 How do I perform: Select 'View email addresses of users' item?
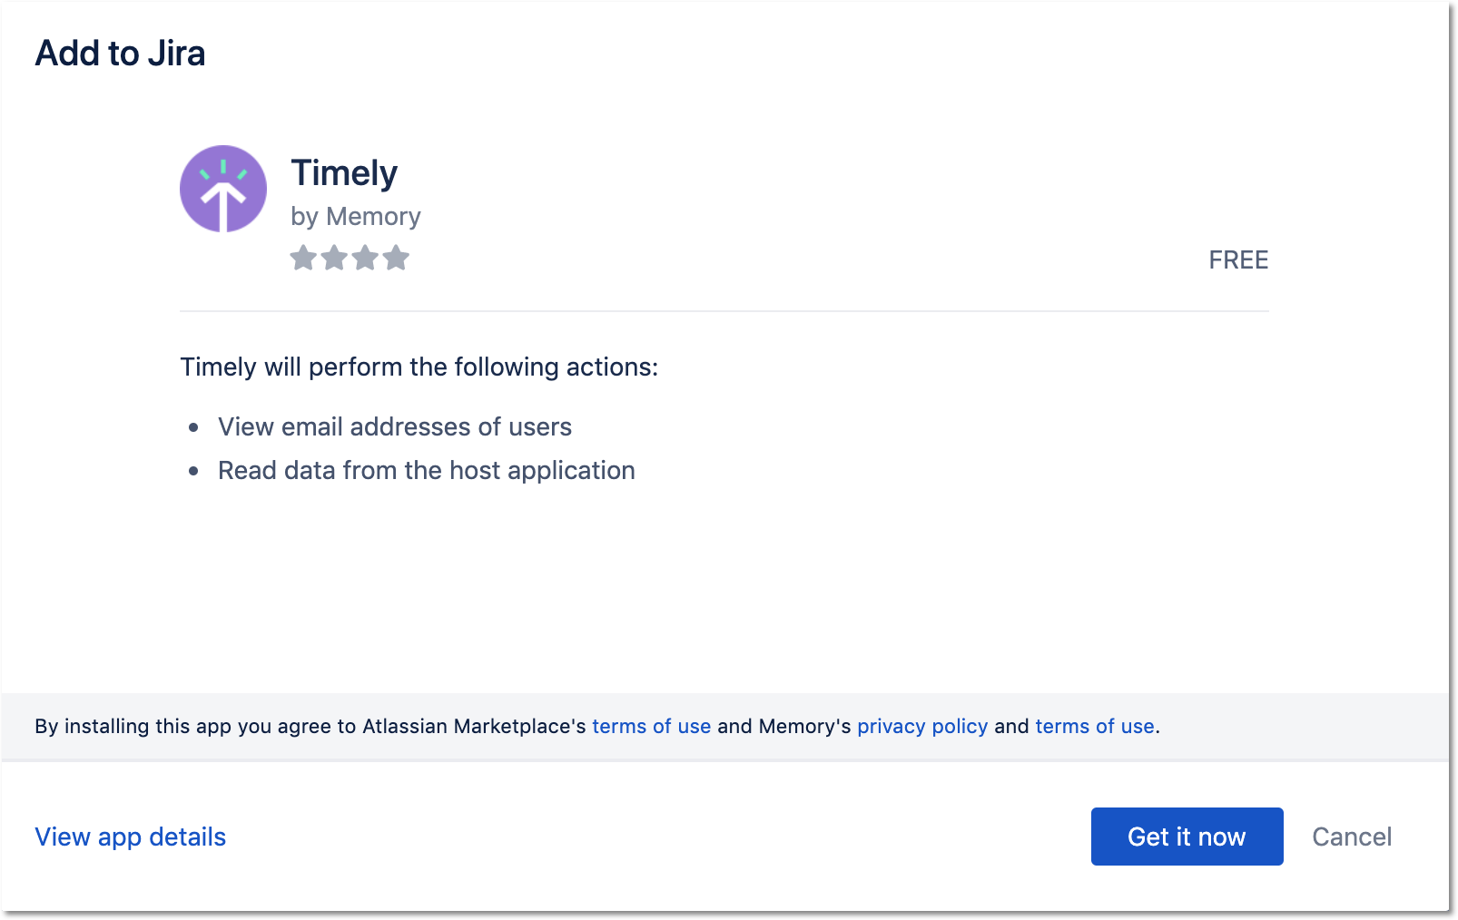395,426
